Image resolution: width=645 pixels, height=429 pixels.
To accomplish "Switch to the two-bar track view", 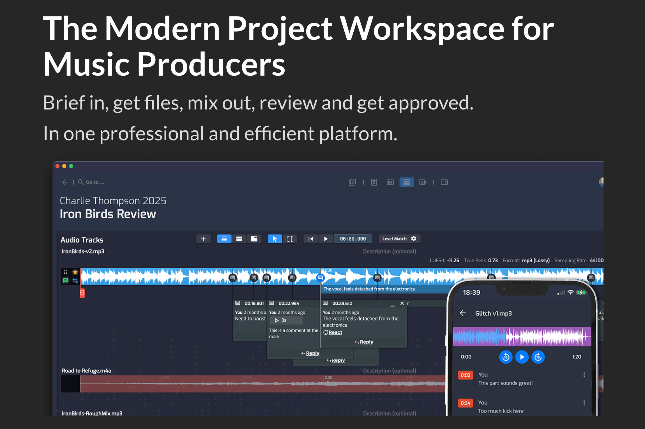I will click(x=239, y=239).
